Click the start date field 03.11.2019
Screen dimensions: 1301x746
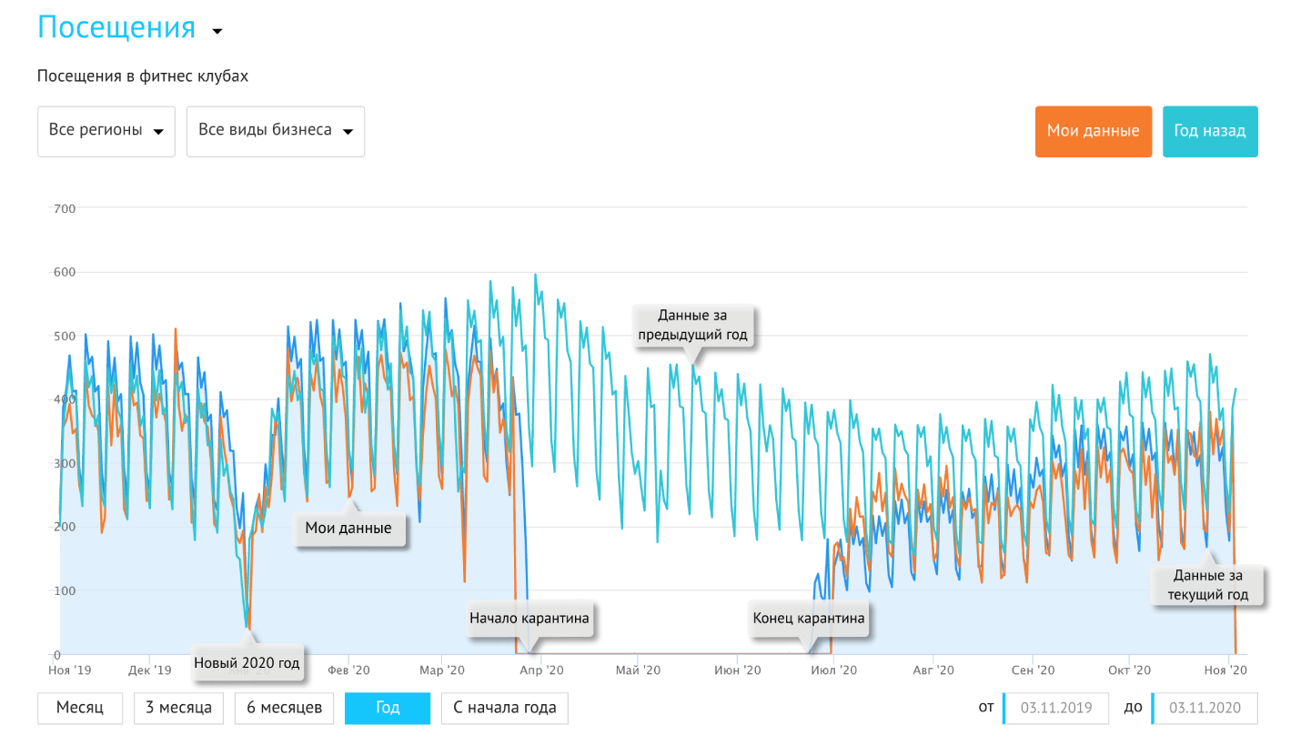pos(1056,708)
